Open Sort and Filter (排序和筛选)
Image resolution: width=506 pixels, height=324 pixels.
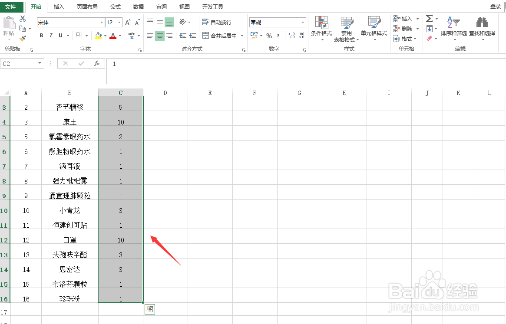pyautogui.click(x=454, y=28)
